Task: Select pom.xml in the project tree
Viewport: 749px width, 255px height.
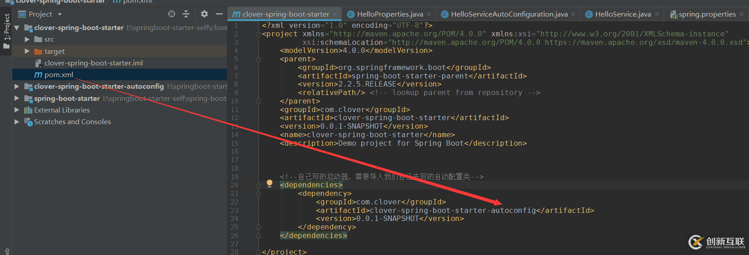Action: click(x=120, y=75)
